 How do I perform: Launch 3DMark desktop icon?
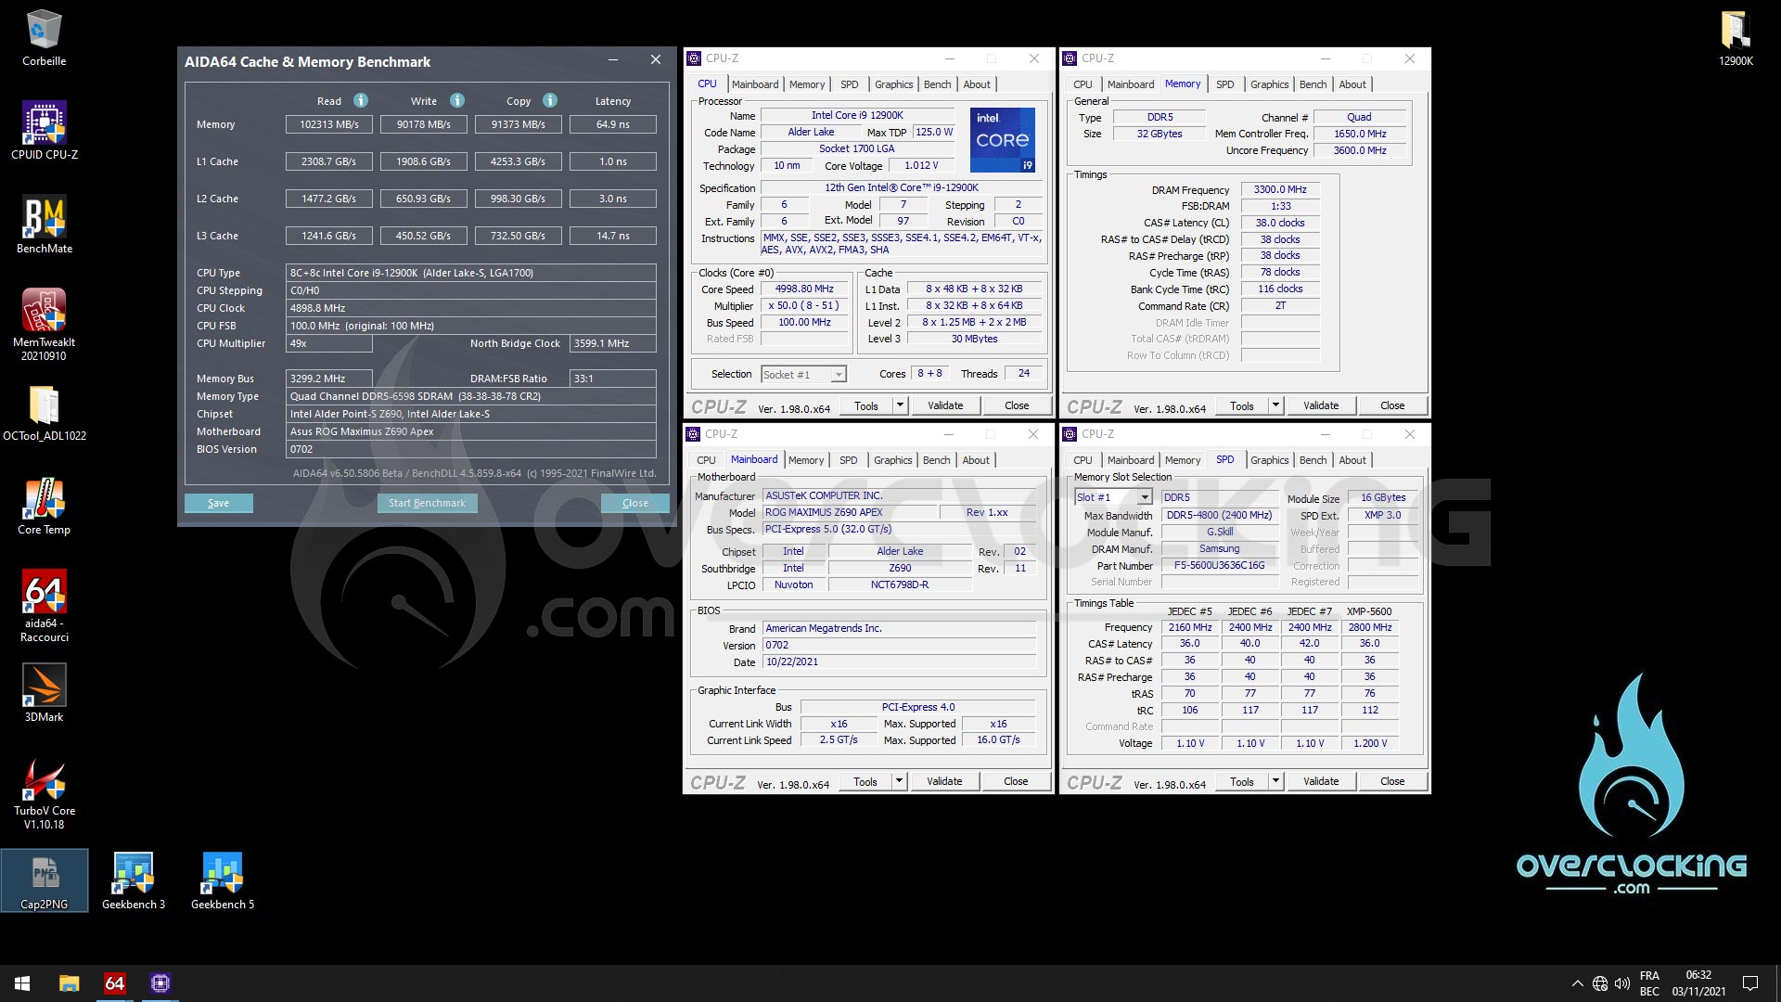(44, 693)
